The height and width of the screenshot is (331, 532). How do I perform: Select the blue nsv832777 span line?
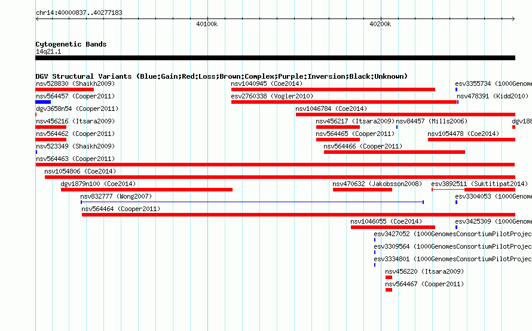pos(252,202)
